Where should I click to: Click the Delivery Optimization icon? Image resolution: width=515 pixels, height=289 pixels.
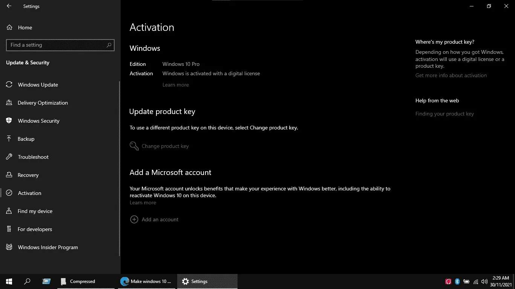[x=9, y=103]
